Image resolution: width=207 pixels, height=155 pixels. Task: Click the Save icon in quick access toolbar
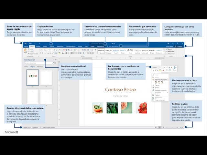pos(26,43)
